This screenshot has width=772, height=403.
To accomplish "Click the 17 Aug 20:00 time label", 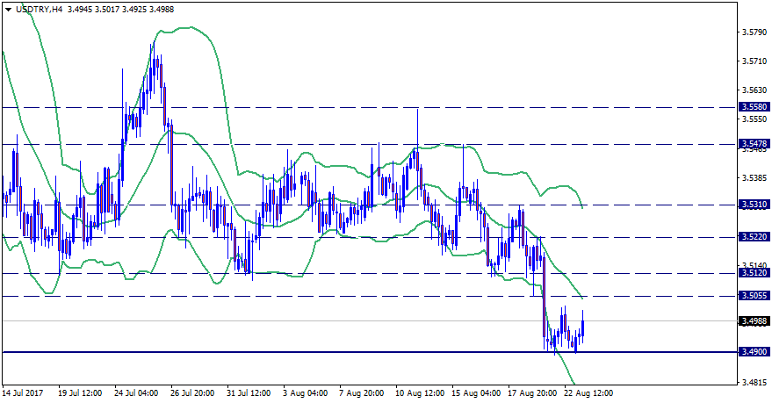I will tap(531, 393).
